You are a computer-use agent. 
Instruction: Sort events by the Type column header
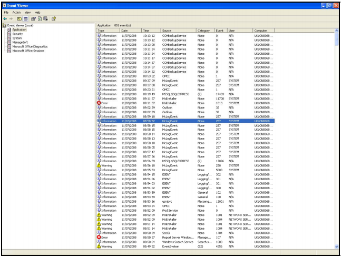click(108, 31)
